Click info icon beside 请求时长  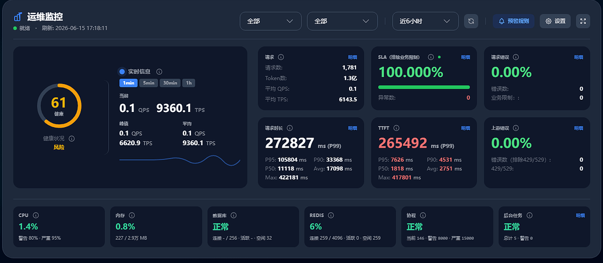[290, 128]
